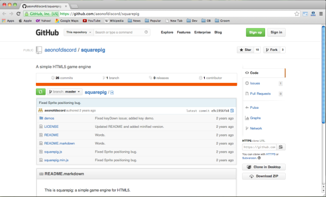Viewport: 326px width, 197px height.
Task: Click the GitHub logo
Action: pyautogui.click(x=47, y=32)
